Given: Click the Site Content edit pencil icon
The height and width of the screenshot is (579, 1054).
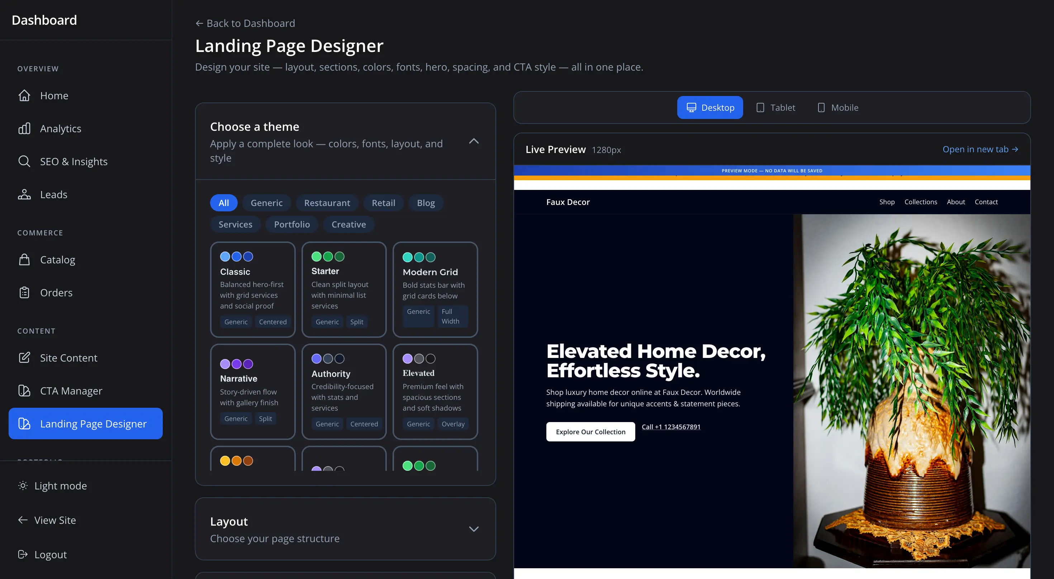Looking at the screenshot, I should 24,358.
